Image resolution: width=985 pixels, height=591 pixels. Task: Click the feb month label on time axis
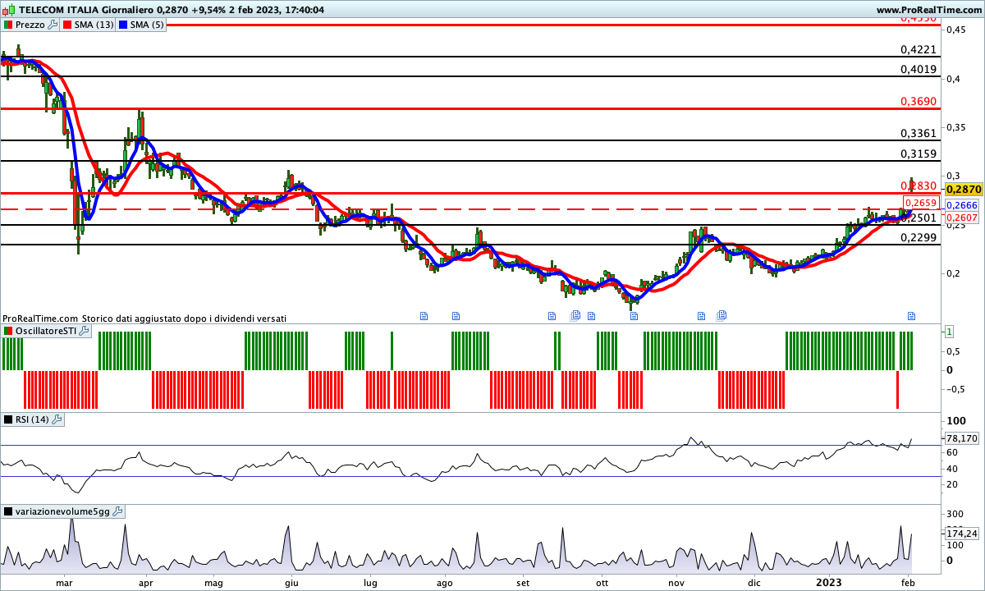(908, 582)
